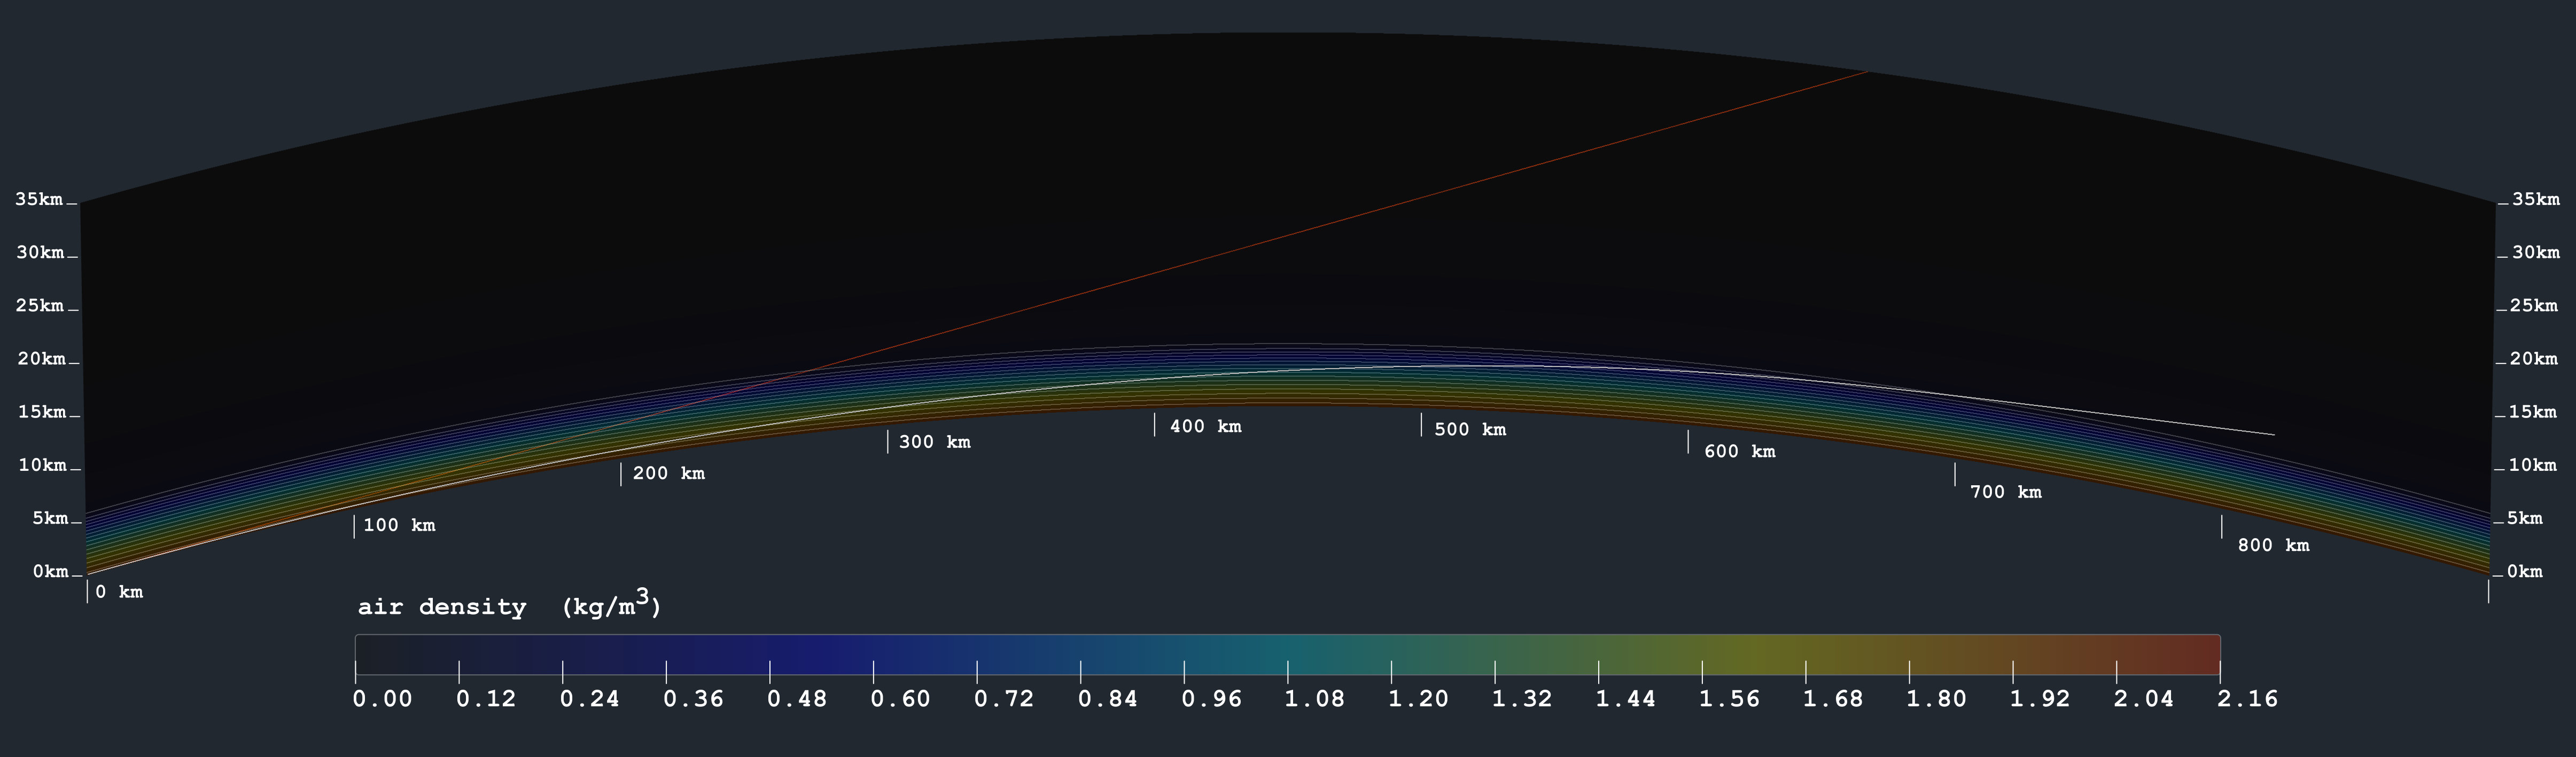Click the left-axis "30km" altitude label

pos(40,253)
